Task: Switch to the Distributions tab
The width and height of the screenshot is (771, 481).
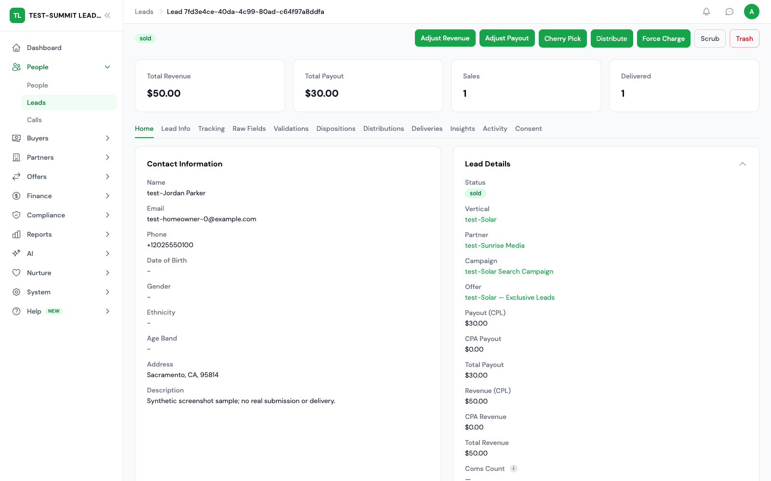Action: click(x=384, y=128)
